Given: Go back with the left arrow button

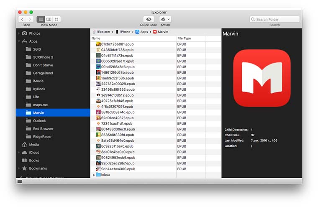Looking at the screenshot, I should [x=22, y=19].
